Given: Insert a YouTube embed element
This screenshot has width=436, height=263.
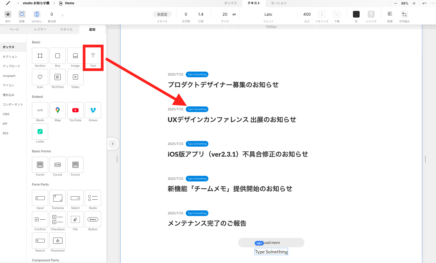Looking at the screenshot, I should 75,110.
